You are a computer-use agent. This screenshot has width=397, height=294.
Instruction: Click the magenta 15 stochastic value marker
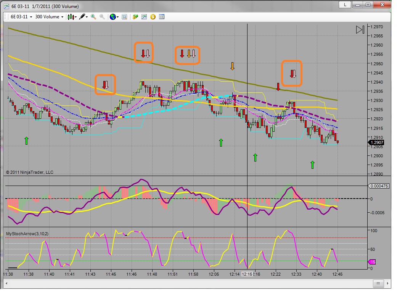pos(372,262)
